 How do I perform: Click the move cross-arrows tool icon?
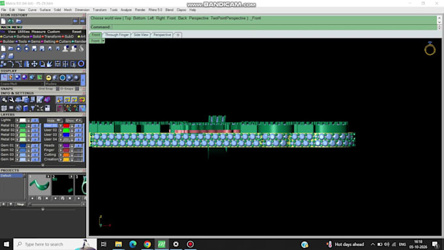pos(34,64)
